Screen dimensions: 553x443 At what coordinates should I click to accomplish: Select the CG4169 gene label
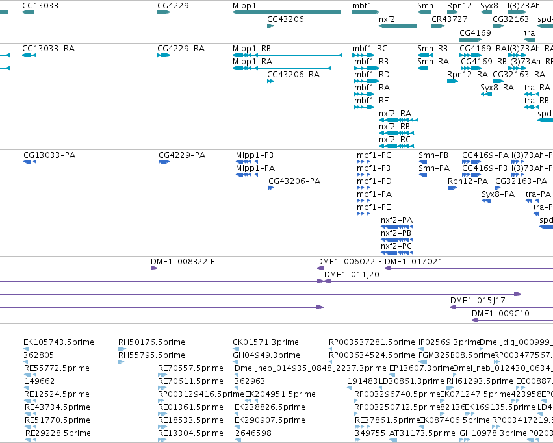[475, 32]
